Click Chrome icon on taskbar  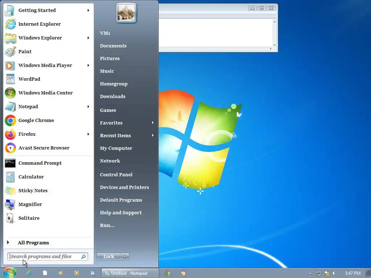(x=167, y=273)
